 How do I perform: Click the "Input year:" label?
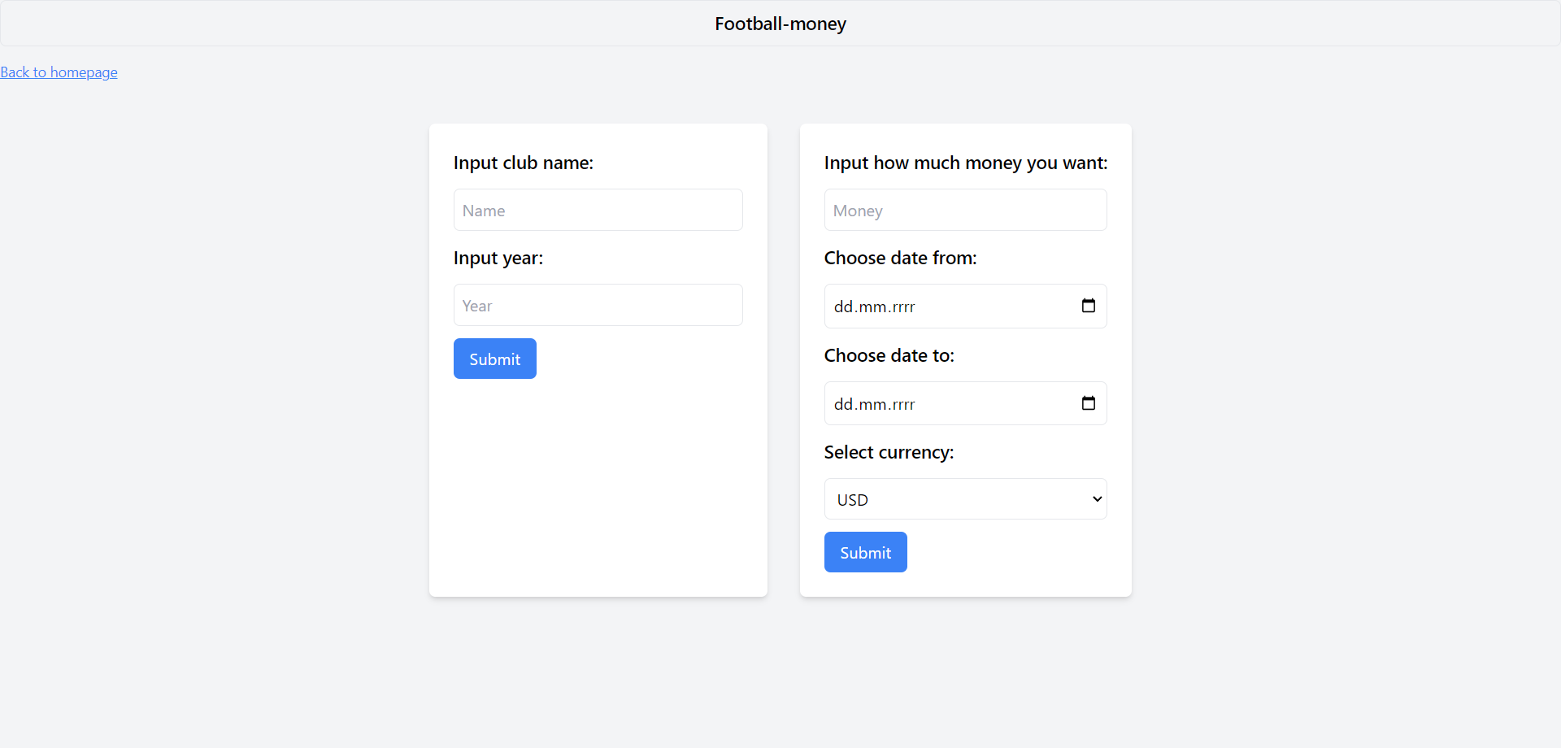[498, 258]
